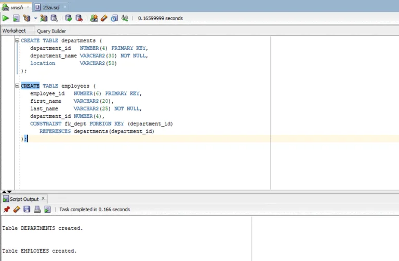Click the To Upper/Lower case Aa icon
The width and height of the screenshot is (399, 261).
click(125, 18)
